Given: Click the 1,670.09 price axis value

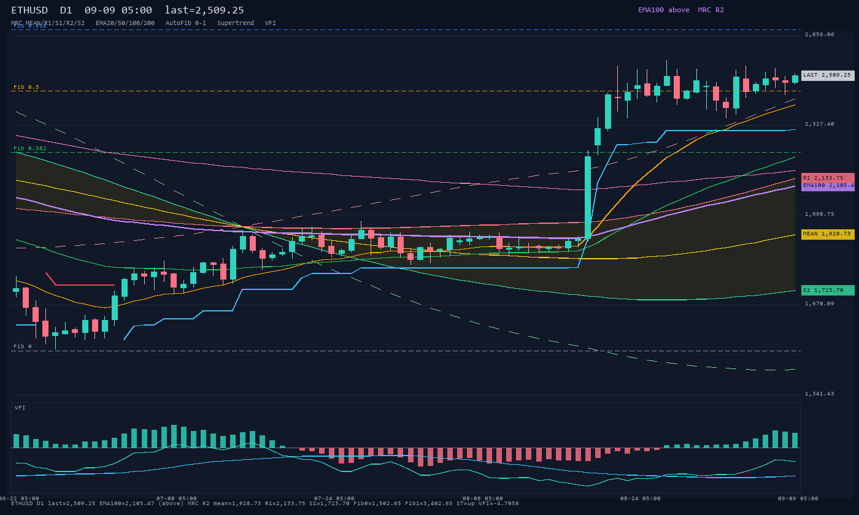Looking at the screenshot, I should (820, 303).
